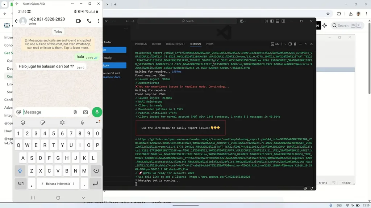Select the ssh terminal instance
The height and width of the screenshot is (208, 371).
pos(275,44)
